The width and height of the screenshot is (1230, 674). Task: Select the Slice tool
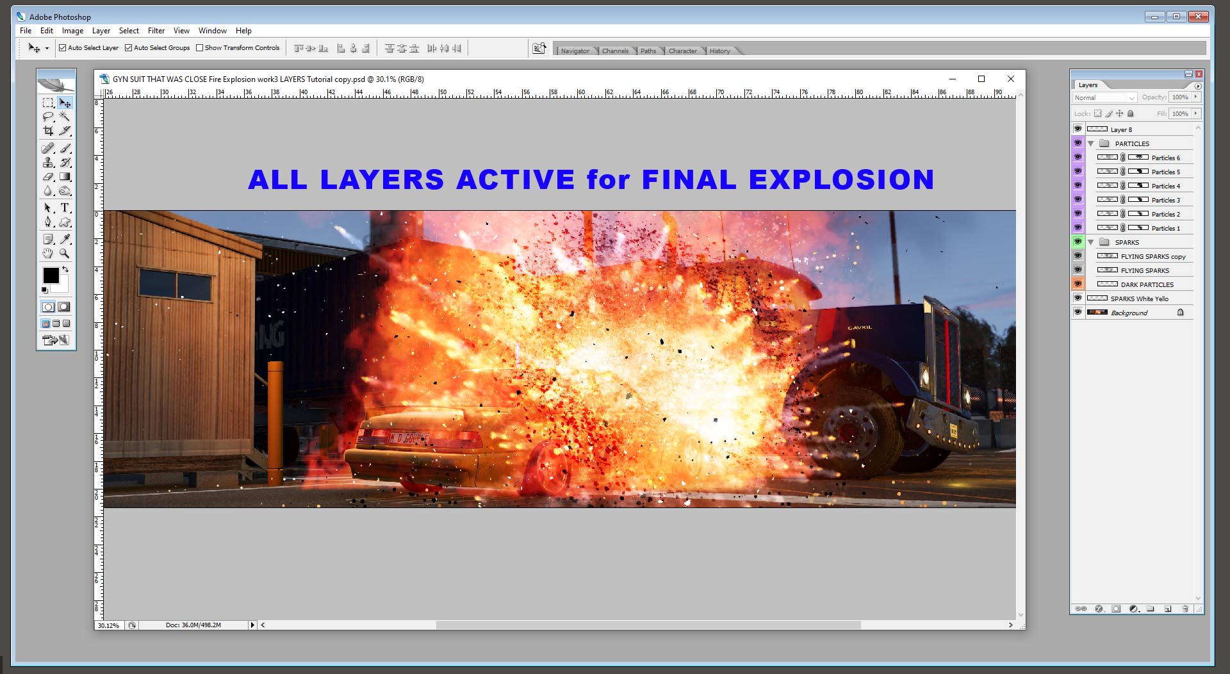pos(65,131)
